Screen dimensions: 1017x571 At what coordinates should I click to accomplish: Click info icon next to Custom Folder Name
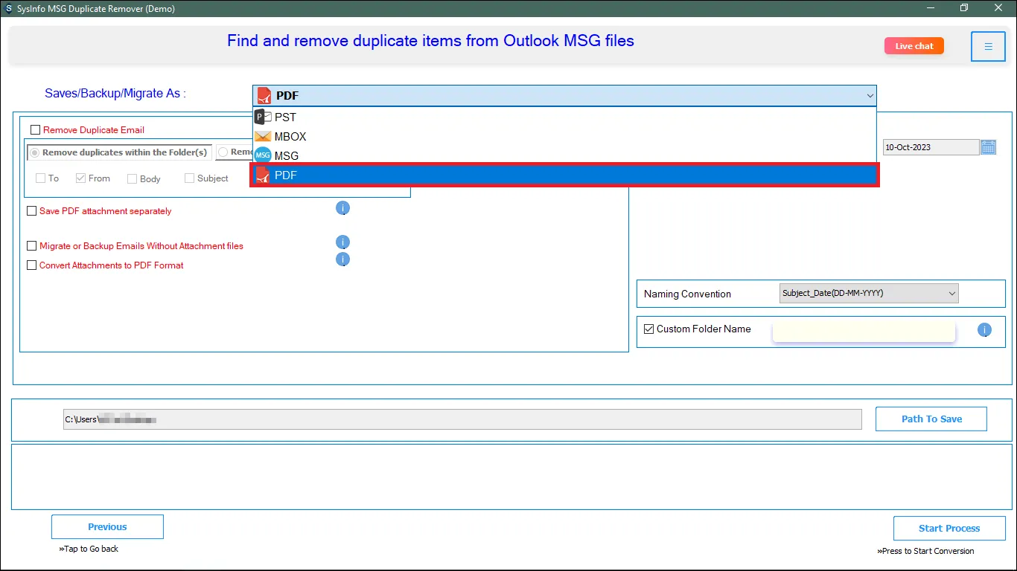coord(984,330)
